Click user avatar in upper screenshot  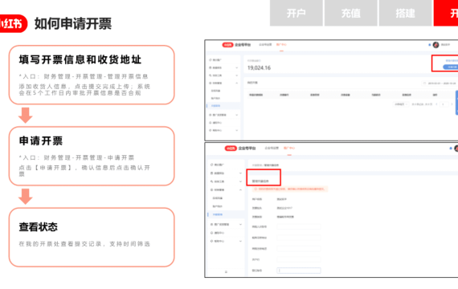(x=436, y=45)
